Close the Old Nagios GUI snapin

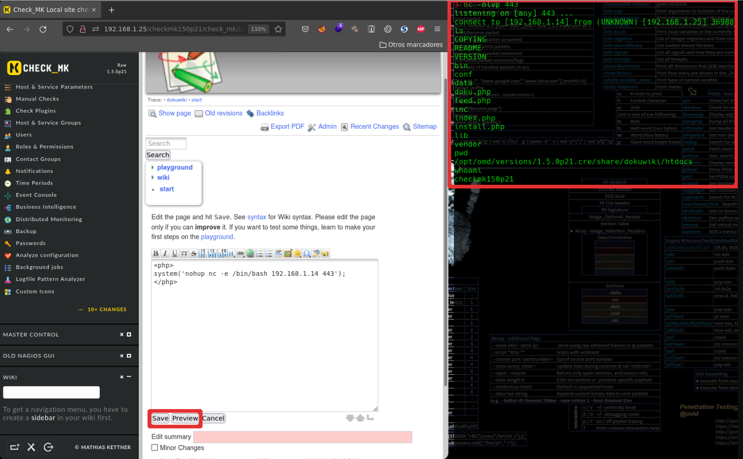[122, 356]
